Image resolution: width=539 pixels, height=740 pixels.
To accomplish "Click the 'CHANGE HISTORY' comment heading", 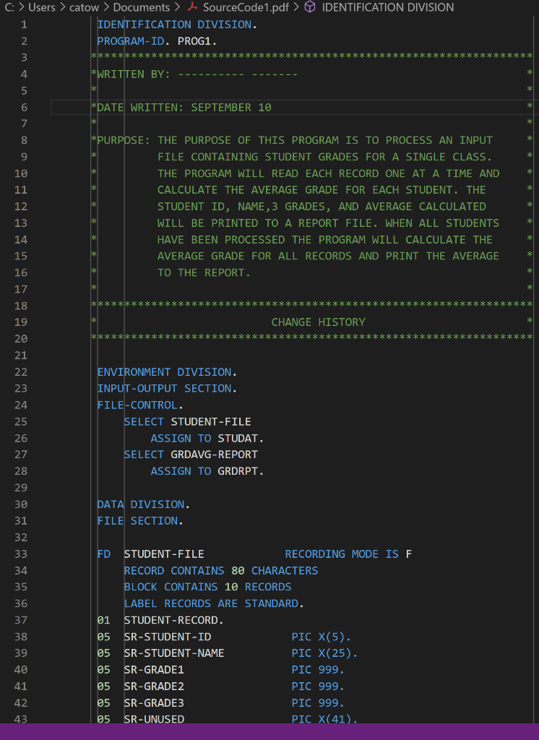I will pos(319,322).
